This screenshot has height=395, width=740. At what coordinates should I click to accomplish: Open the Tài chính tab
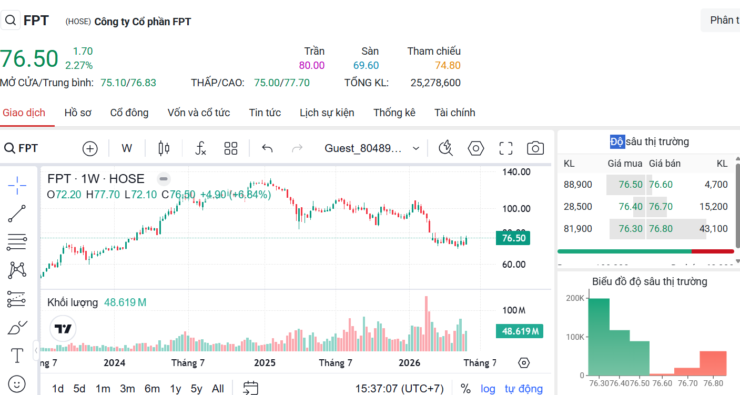(455, 113)
